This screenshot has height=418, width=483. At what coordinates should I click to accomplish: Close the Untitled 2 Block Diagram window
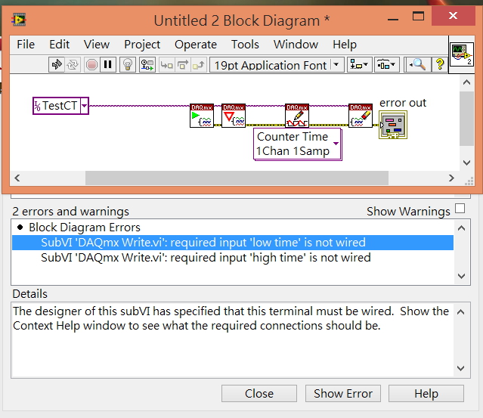(453, 15)
